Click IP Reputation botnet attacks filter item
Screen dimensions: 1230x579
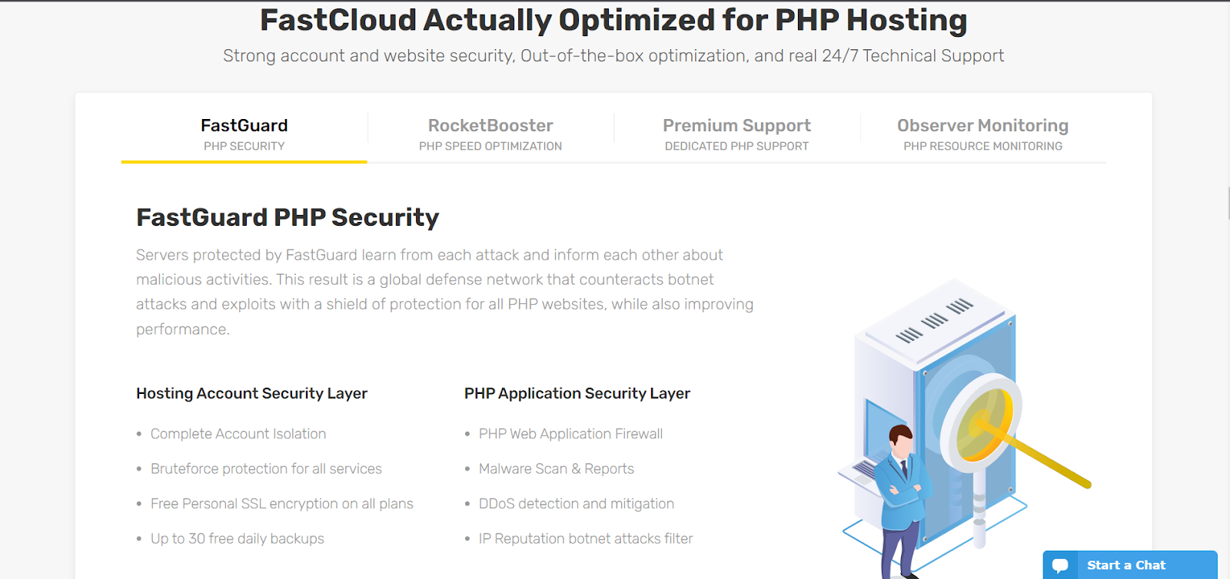(x=586, y=538)
